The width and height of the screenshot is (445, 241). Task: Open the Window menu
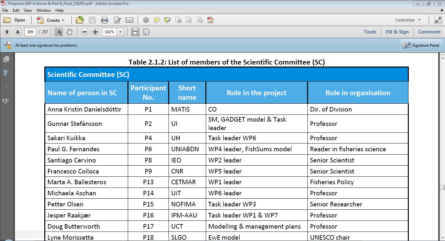(44, 10)
